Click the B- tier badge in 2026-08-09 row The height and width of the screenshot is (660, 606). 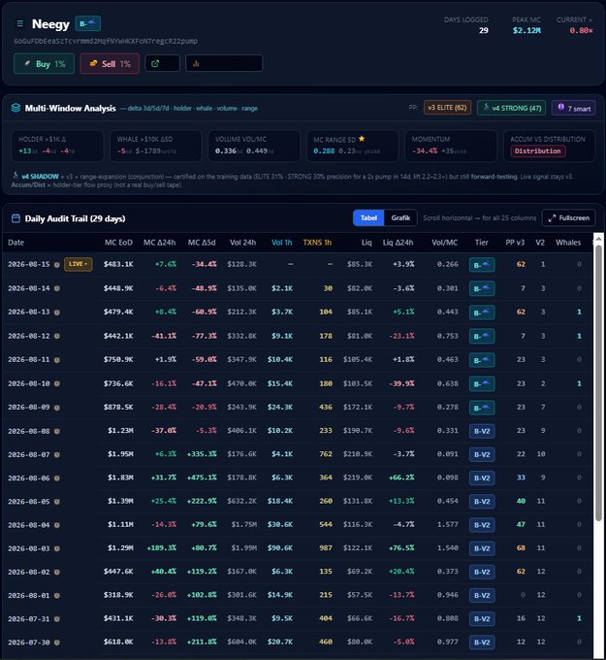[x=482, y=408]
